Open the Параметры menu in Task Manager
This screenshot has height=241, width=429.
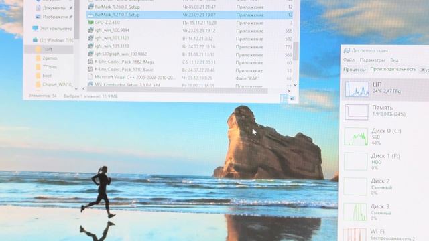point(372,60)
